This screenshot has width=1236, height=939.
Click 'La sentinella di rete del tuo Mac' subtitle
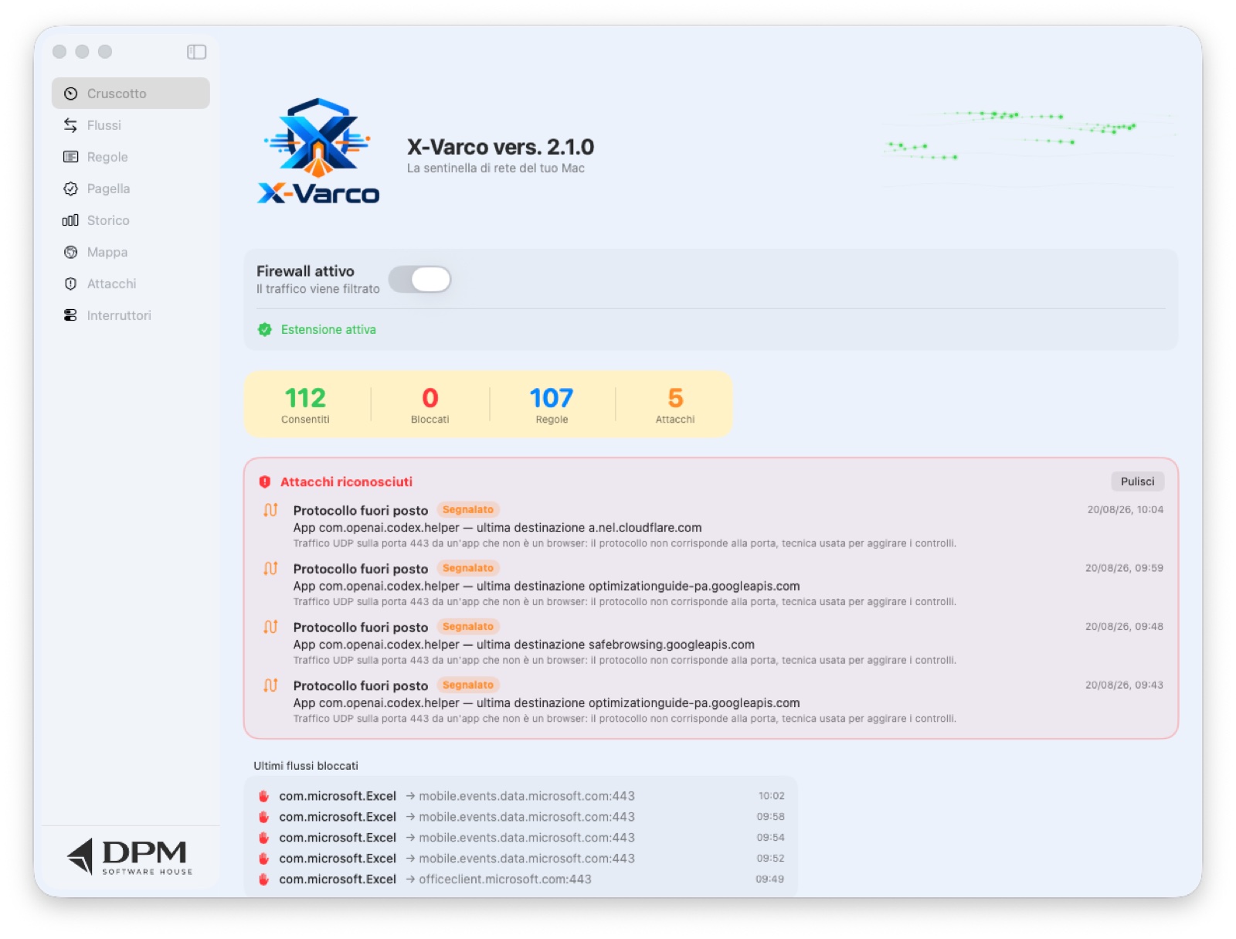pyautogui.click(x=496, y=168)
